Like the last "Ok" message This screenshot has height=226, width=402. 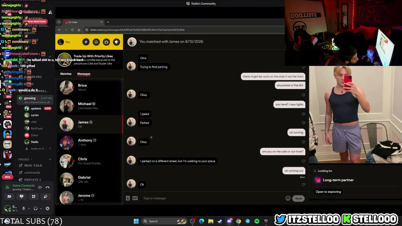tap(303, 185)
